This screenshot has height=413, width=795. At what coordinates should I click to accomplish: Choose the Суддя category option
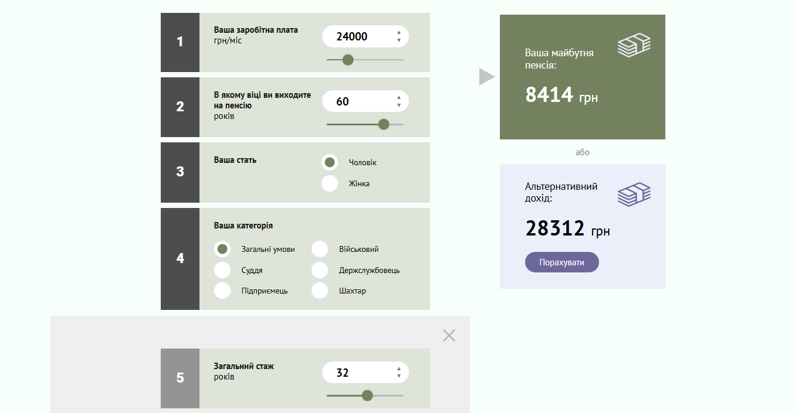point(222,270)
